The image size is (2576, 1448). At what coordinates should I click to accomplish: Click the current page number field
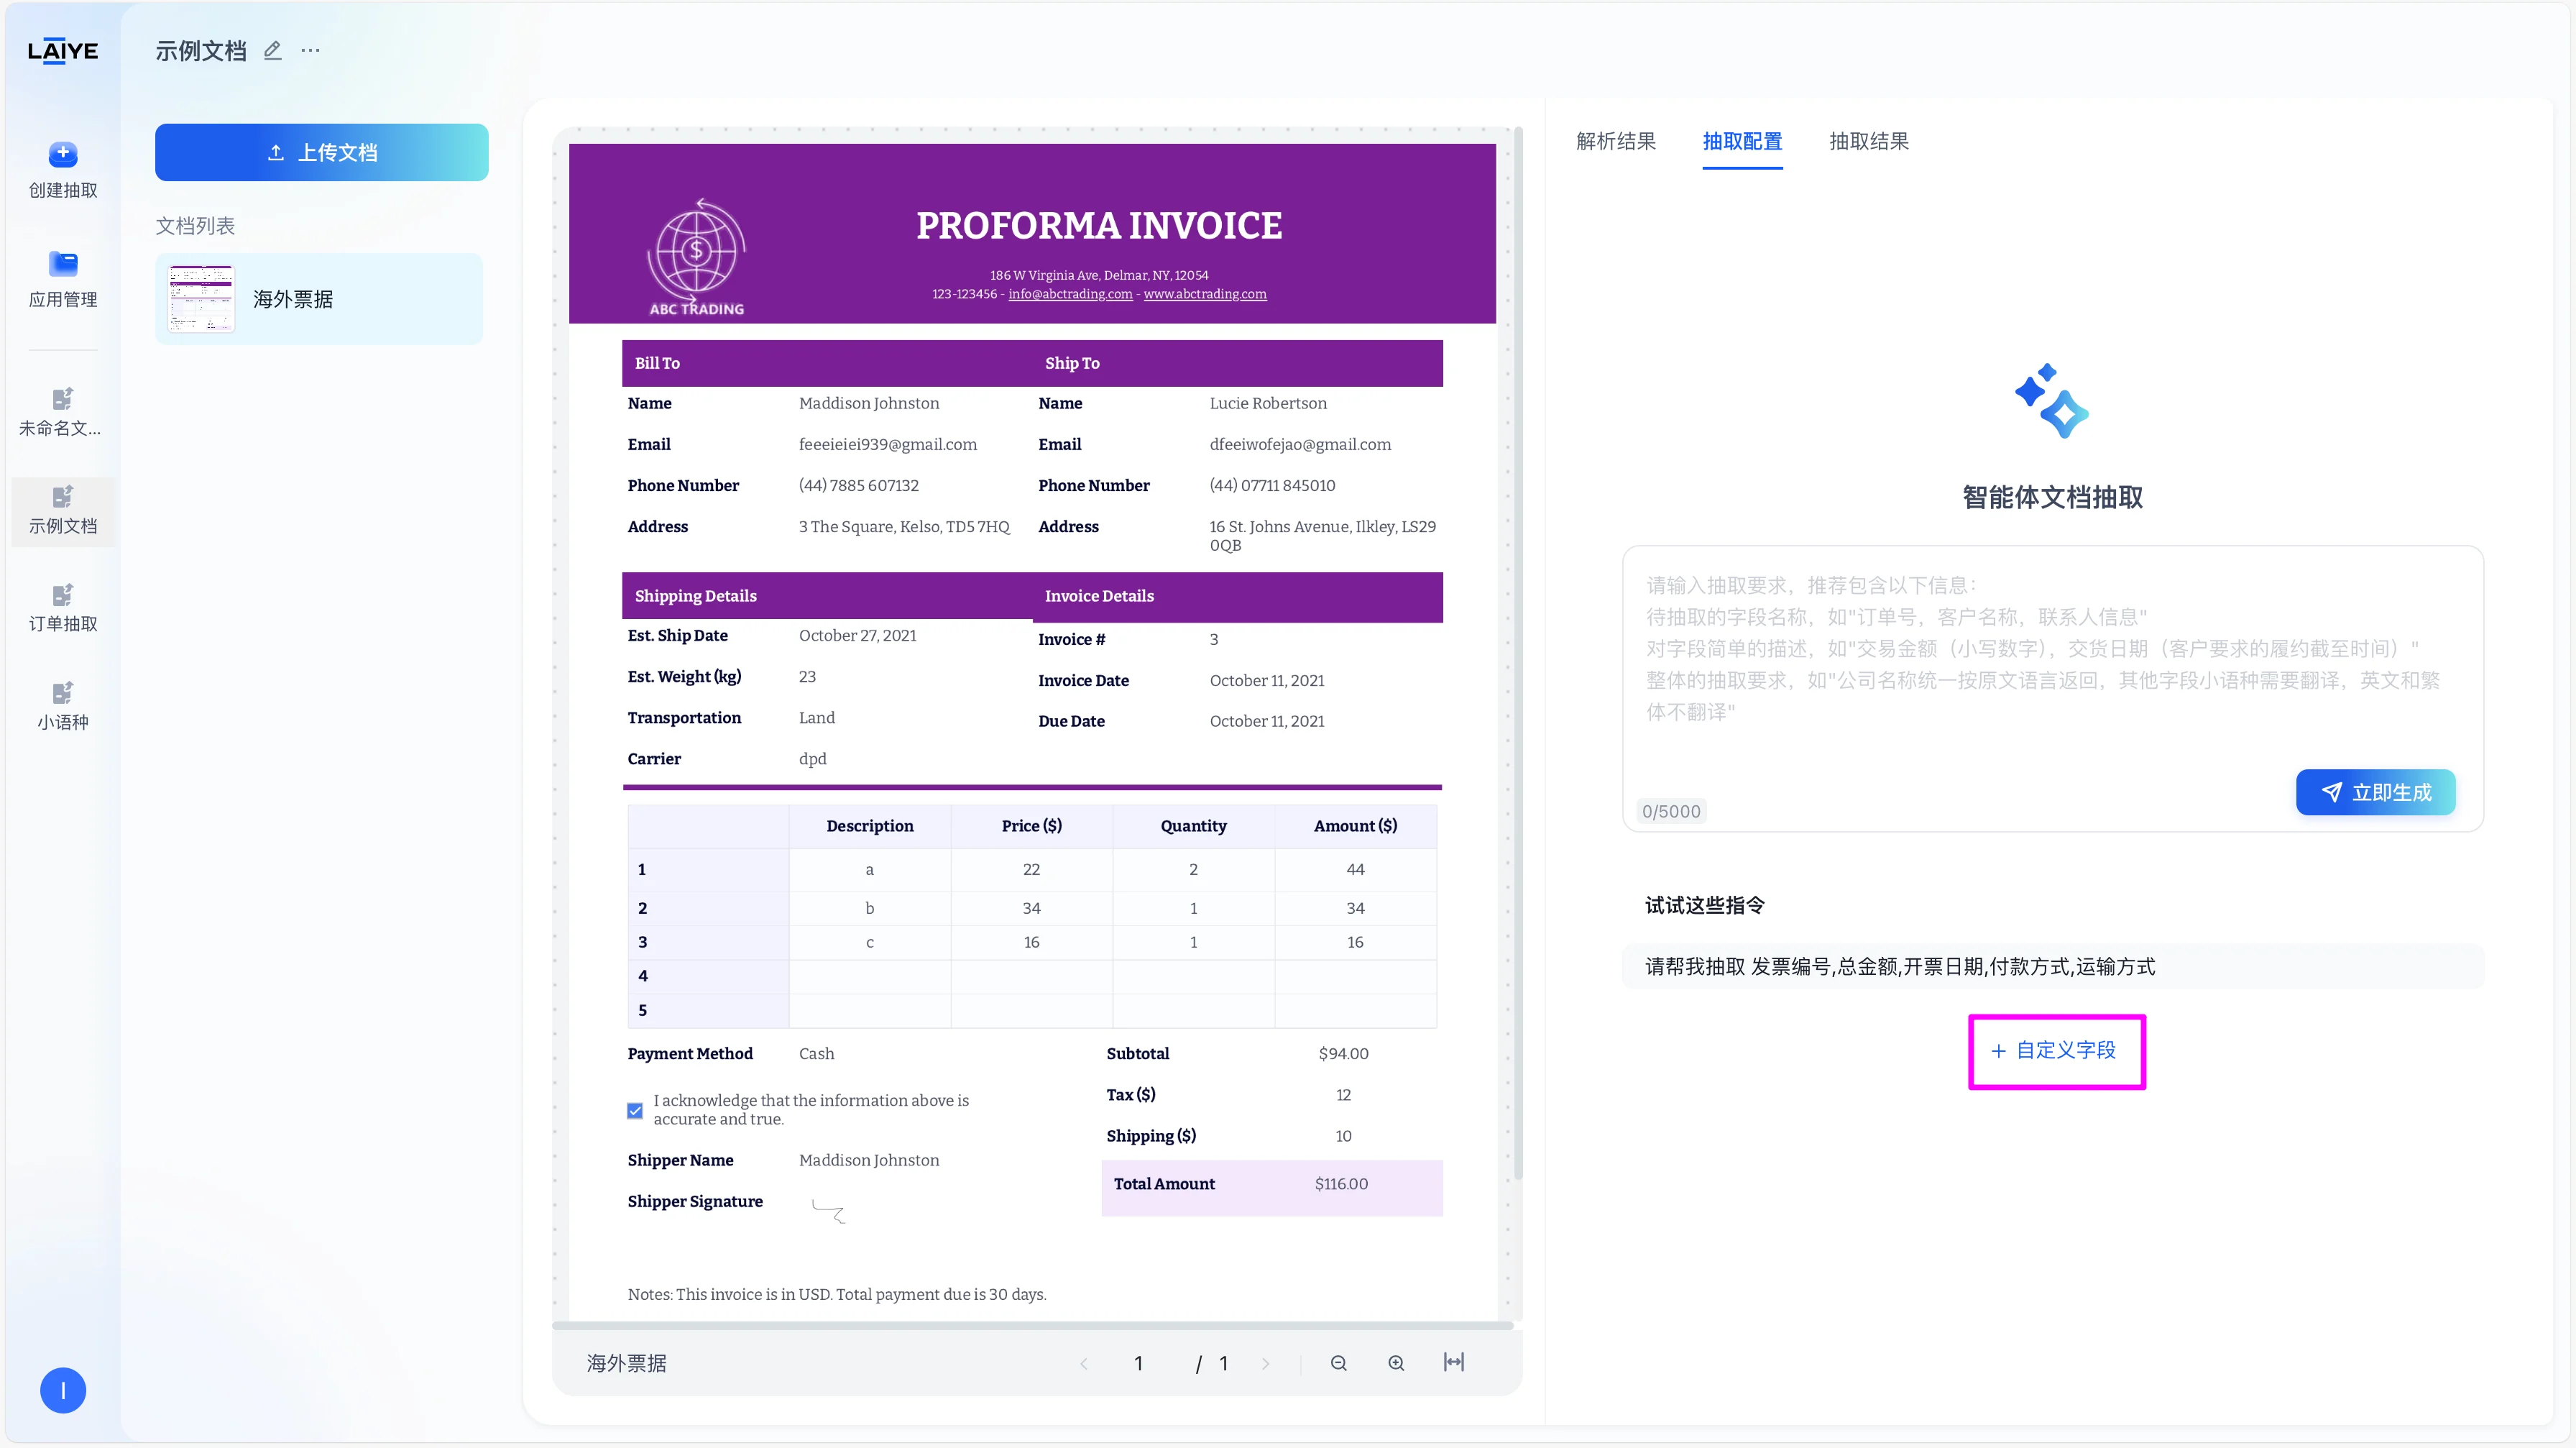pos(1138,1363)
